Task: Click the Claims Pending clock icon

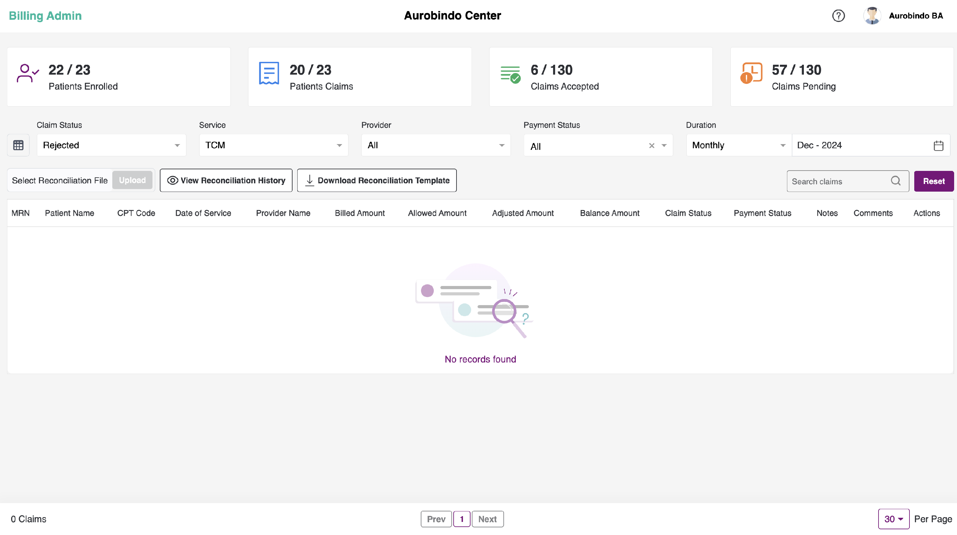Action: pyautogui.click(x=751, y=73)
